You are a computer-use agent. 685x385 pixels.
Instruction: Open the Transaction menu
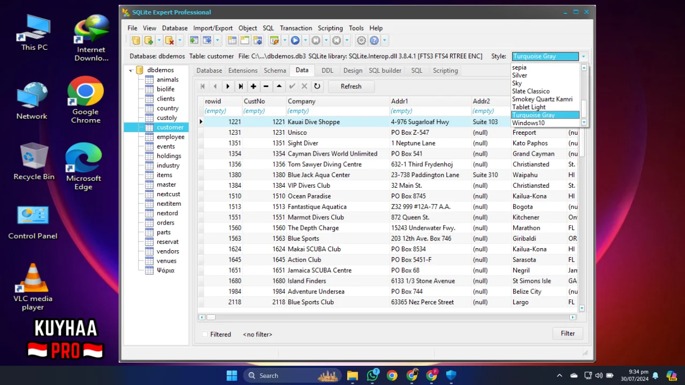click(296, 28)
